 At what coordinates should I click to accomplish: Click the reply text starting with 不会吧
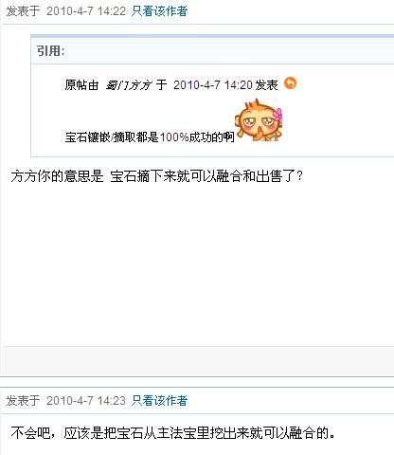click(x=172, y=433)
